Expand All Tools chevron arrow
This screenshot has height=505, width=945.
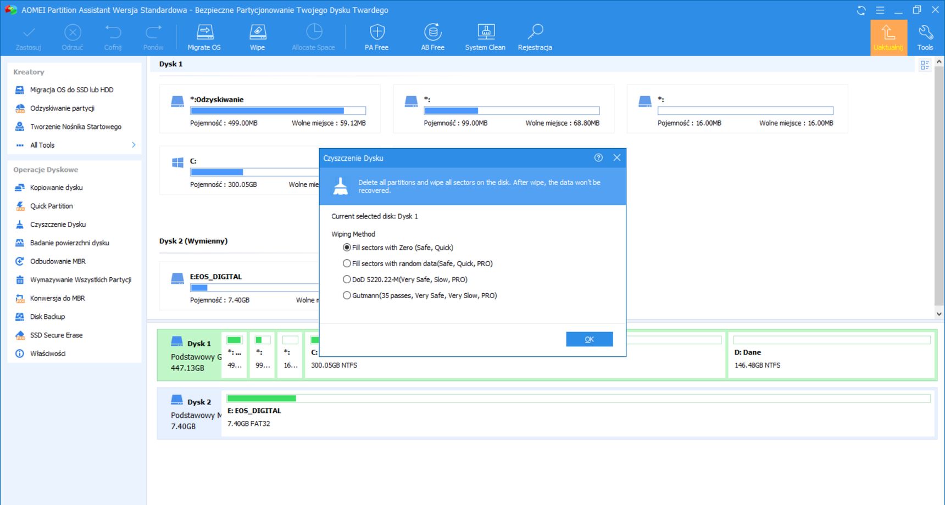[134, 145]
